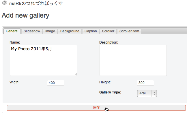Image resolution: width=187 pixels, height=118 pixels.
Task: Open the Image tab
Action: 50,31
